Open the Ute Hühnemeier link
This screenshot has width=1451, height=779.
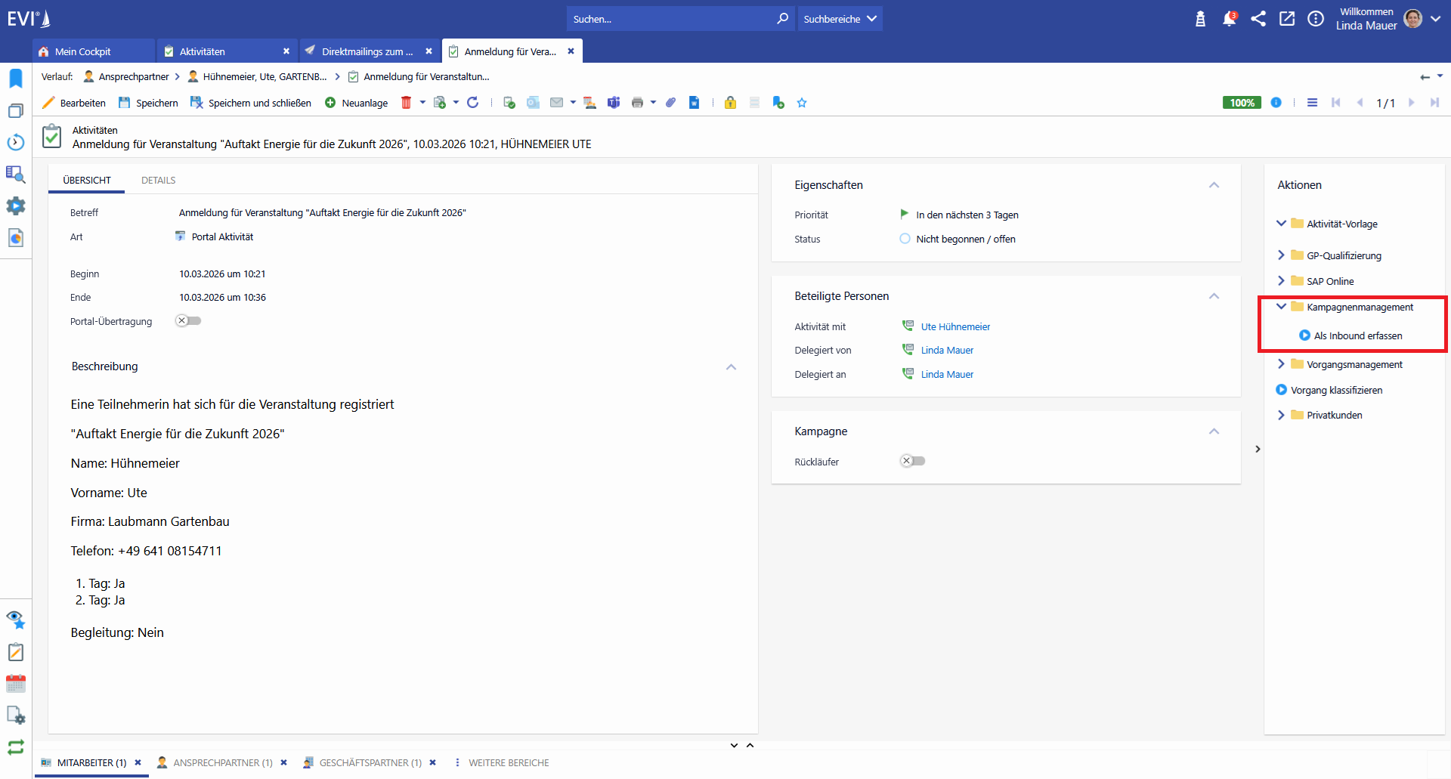[x=955, y=327]
